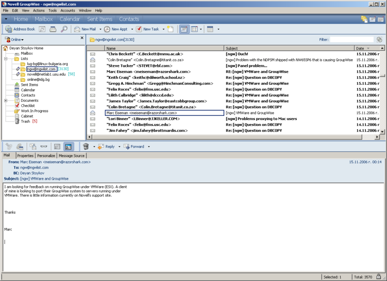The image size is (387, 281).
Task: Switch to the Contacts nav tab
Action: click(x=129, y=19)
